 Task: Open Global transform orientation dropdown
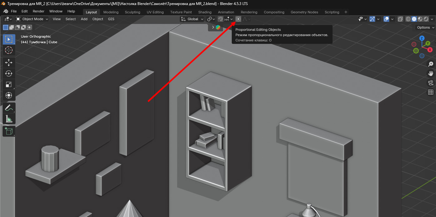[x=192, y=19]
